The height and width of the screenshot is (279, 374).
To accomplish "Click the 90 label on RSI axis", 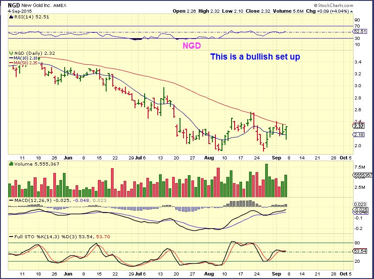I will [x=357, y=20].
